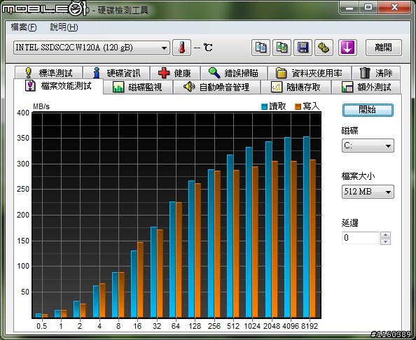Switch to the 資料夾使用率 tab
Image resolution: width=416 pixels, height=340 pixels.
pos(310,73)
